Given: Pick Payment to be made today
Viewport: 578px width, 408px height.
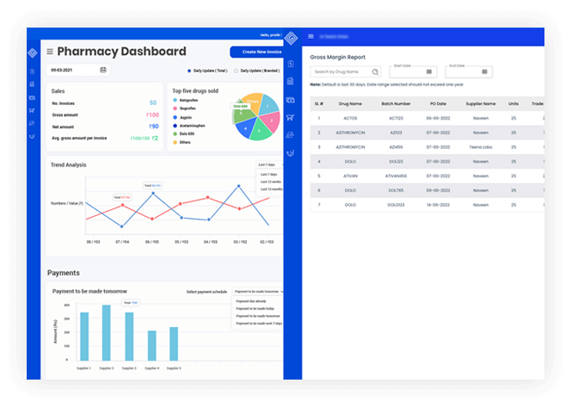Looking at the screenshot, I should tap(255, 309).
